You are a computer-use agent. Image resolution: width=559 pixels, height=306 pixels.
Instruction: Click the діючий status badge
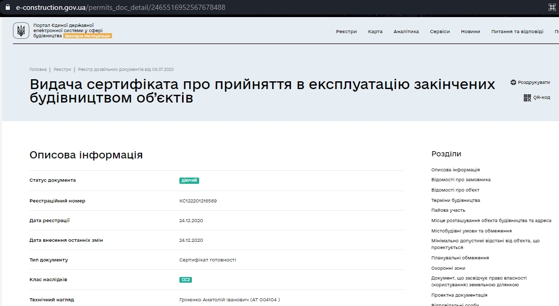click(x=189, y=180)
